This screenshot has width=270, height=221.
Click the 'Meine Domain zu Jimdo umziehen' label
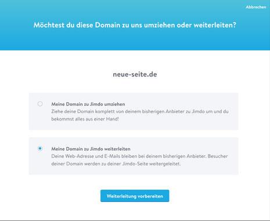88,104
